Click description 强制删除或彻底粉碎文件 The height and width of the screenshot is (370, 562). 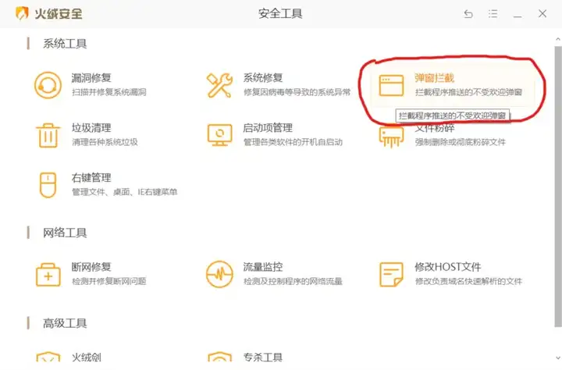pyautogui.click(x=461, y=142)
